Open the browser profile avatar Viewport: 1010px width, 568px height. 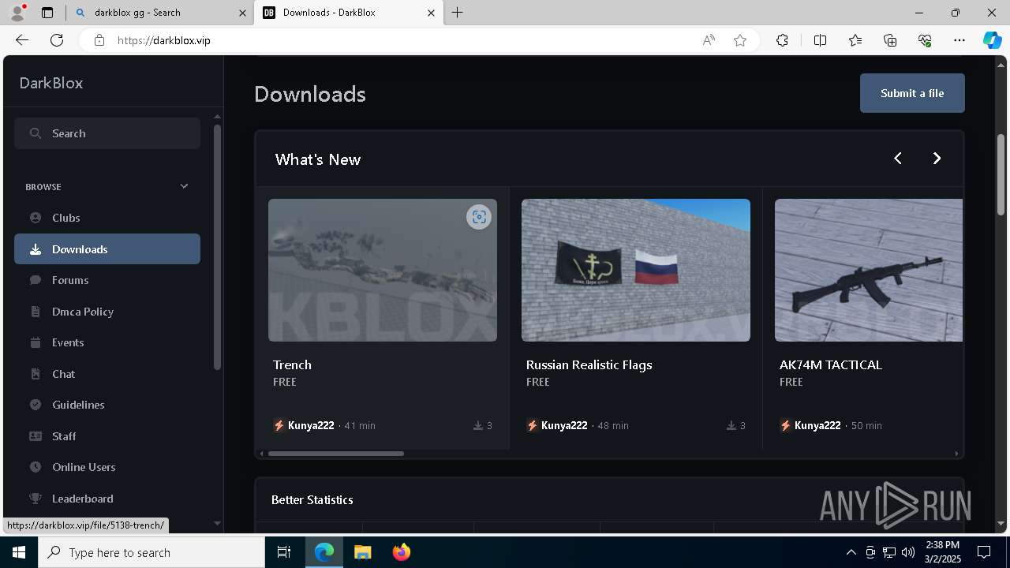(x=17, y=13)
